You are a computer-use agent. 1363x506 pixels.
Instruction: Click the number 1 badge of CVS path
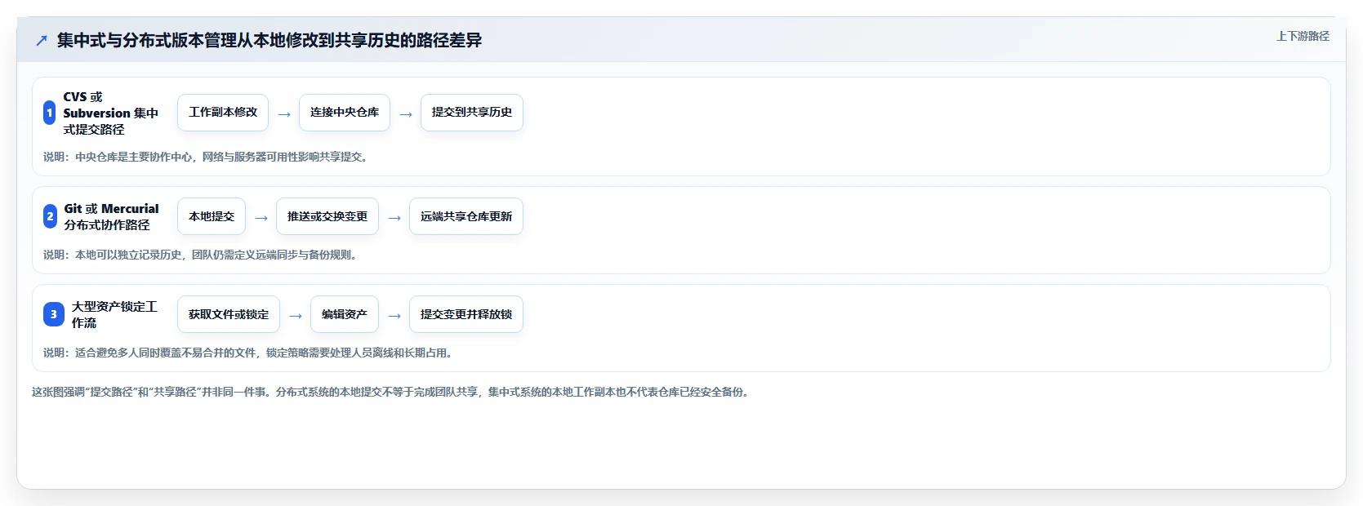pos(50,113)
